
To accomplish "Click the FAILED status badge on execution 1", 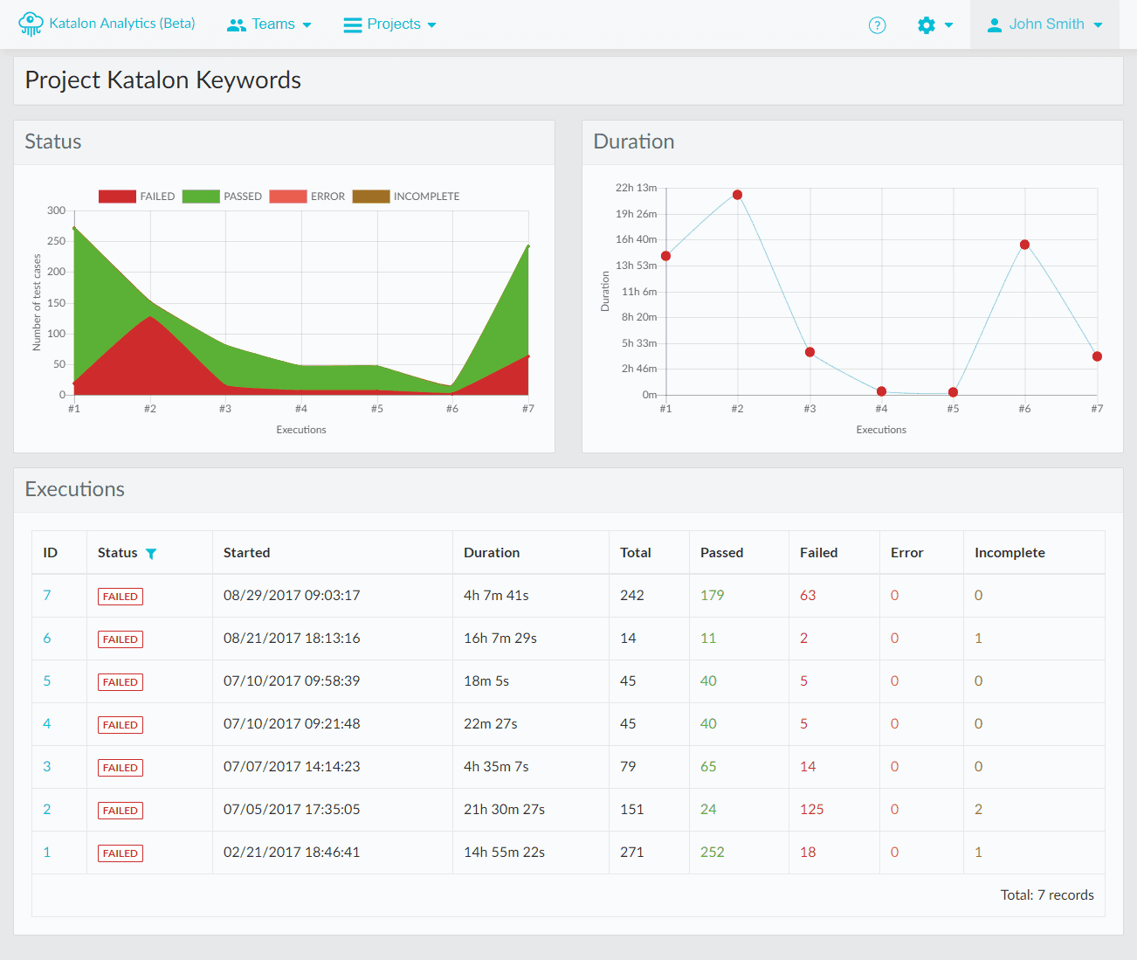I will [x=120, y=853].
